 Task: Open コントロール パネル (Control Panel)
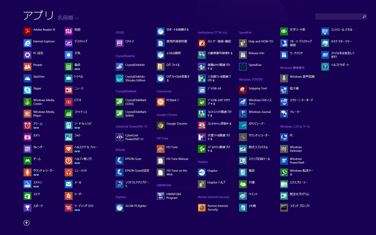coord(337,32)
